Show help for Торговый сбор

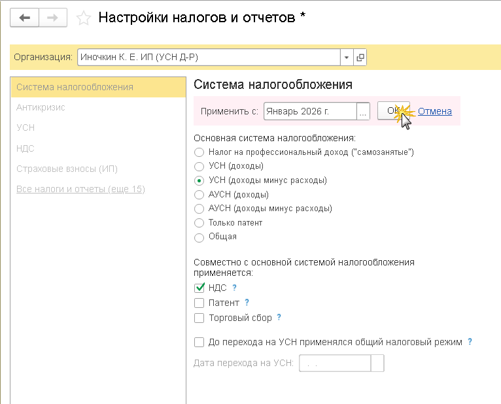(x=279, y=318)
